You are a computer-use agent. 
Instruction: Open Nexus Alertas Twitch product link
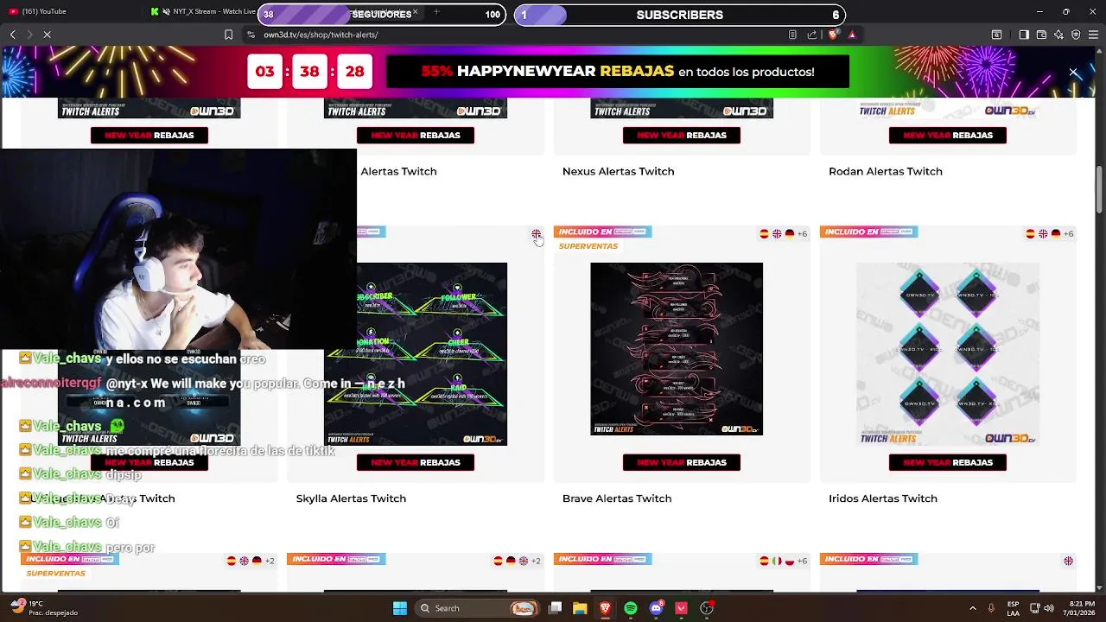[619, 171]
